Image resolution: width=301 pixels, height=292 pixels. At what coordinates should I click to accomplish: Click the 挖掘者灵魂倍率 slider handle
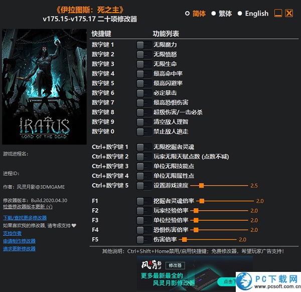(202, 201)
